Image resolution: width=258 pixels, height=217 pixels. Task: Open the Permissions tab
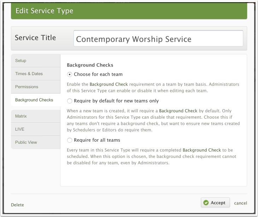(x=36, y=87)
